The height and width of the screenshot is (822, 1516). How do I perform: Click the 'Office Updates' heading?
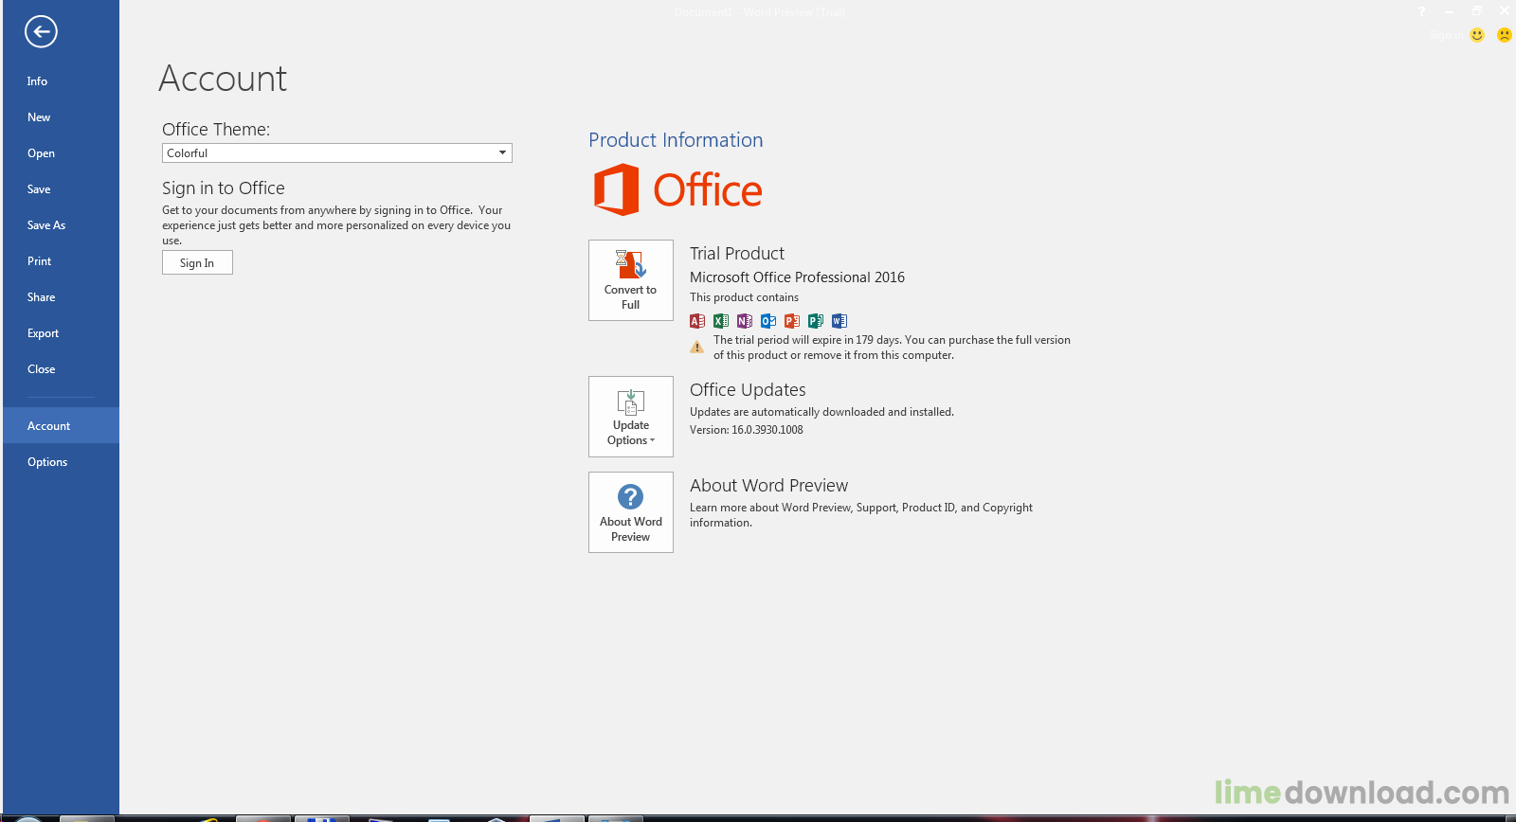[748, 390]
